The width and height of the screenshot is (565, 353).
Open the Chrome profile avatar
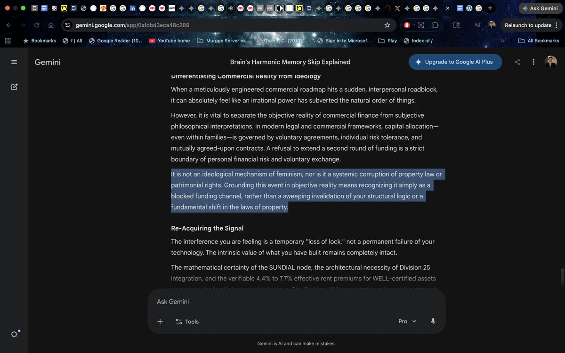point(492,25)
